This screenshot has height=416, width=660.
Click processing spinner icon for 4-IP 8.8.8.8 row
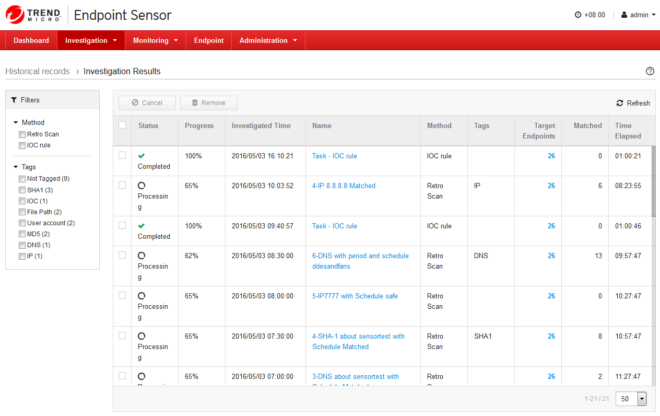tap(142, 186)
